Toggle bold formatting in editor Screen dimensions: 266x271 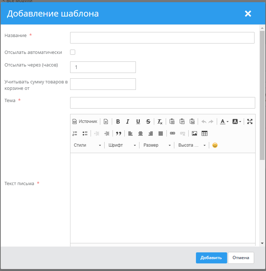click(x=118, y=121)
